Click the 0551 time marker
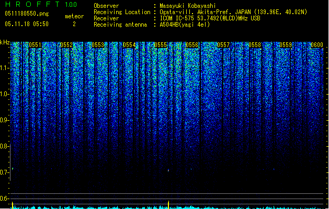 [35, 45]
